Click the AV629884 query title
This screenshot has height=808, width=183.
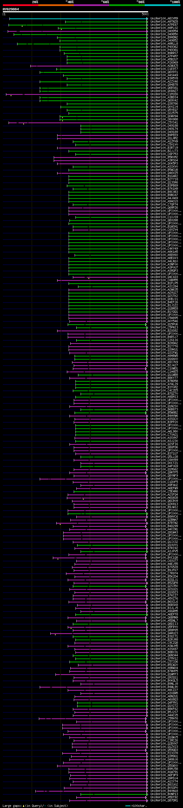coord(11,9)
